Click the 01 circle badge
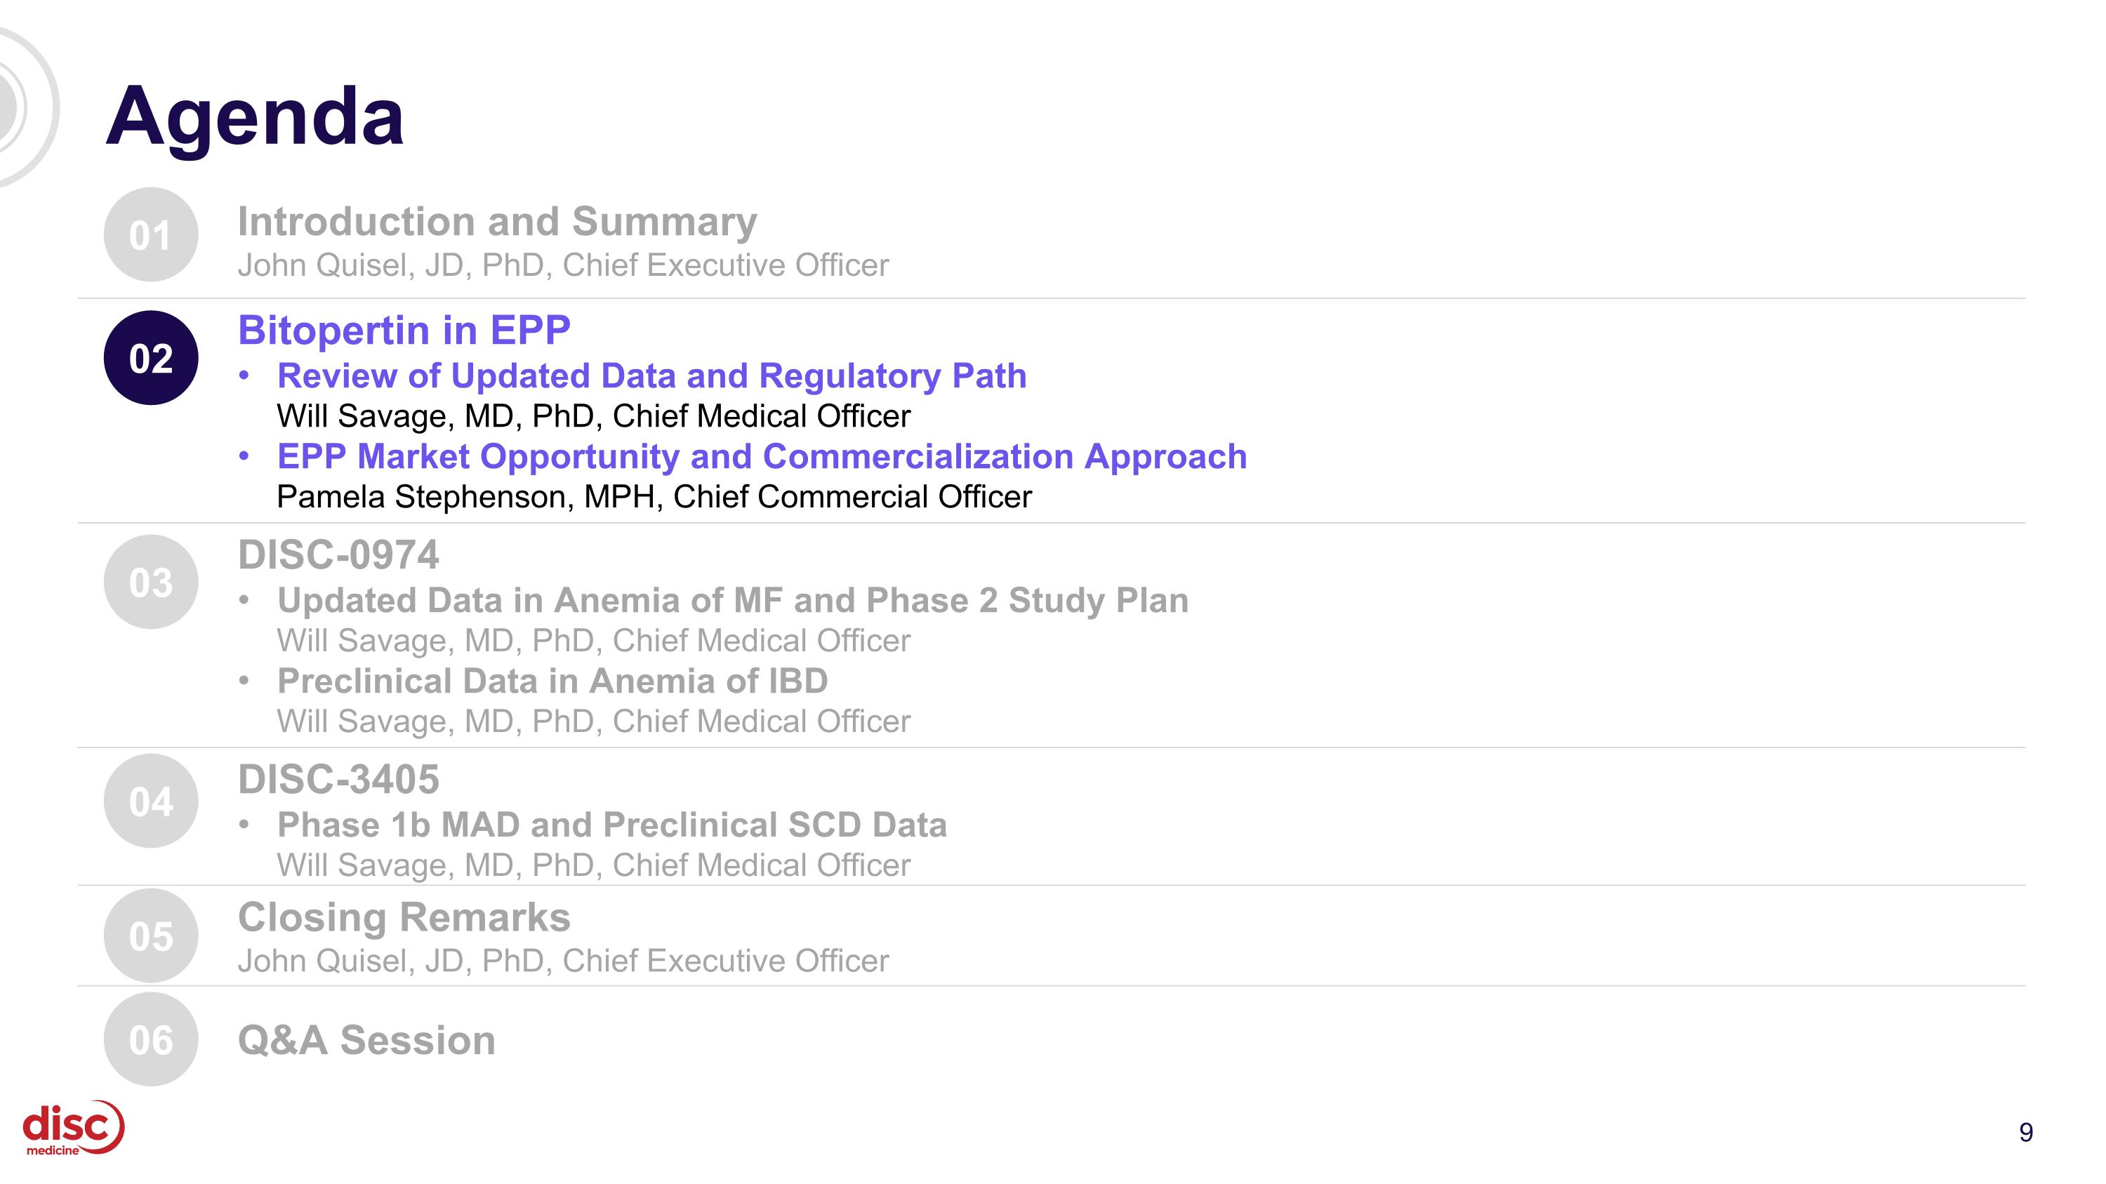Screen dimensions: 2106x1184 (151, 235)
